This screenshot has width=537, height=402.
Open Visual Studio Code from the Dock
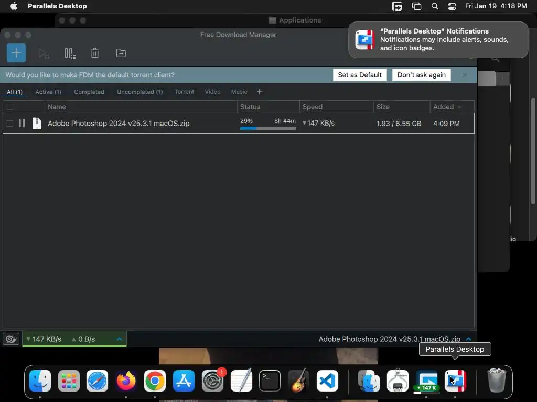pyautogui.click(x=327, y=381)
